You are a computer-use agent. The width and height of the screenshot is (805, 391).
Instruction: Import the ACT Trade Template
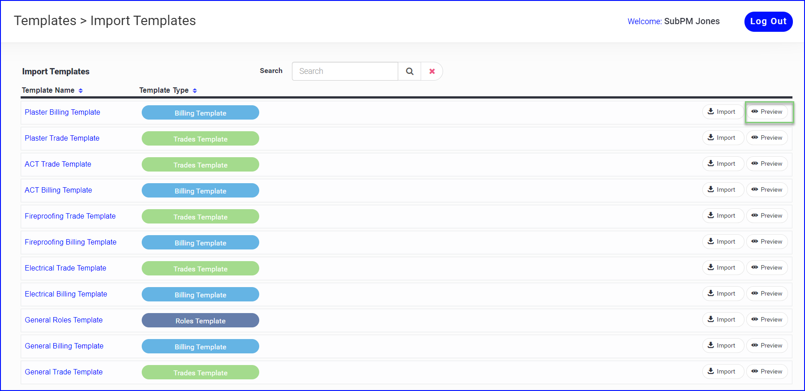(x=722, y=164)
